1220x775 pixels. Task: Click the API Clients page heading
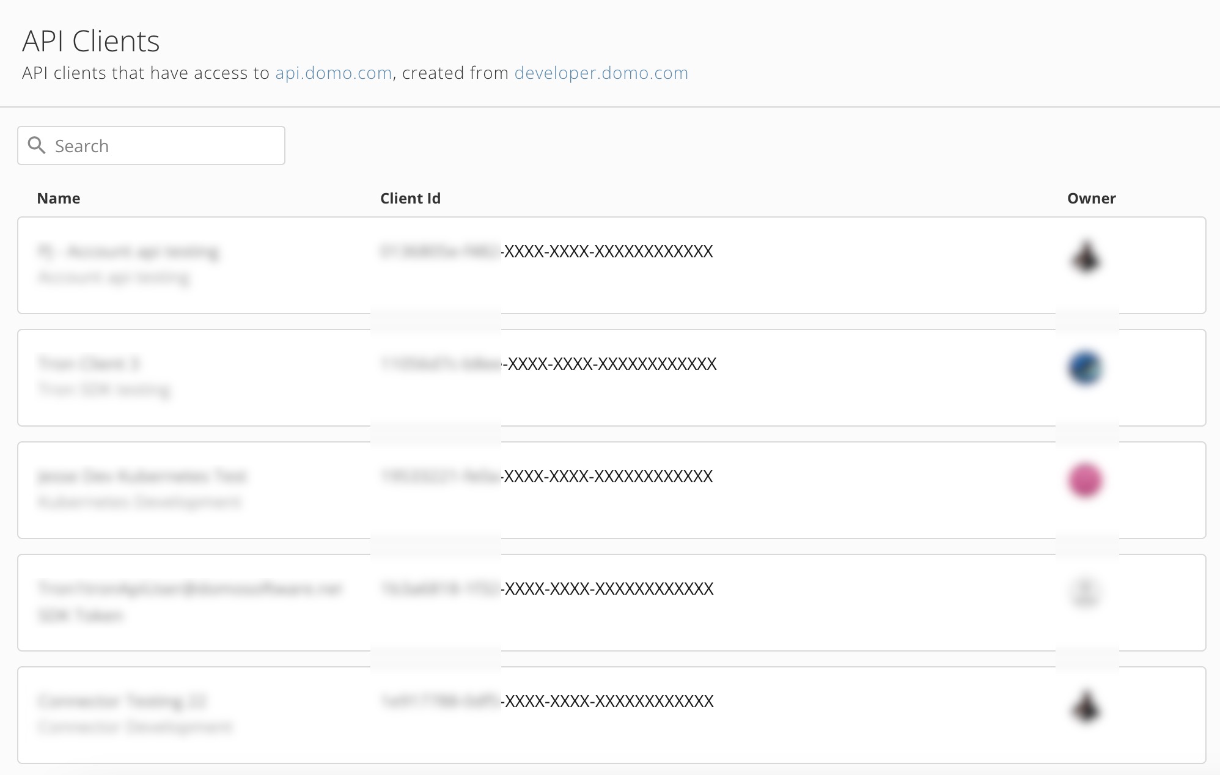[91, 41]
